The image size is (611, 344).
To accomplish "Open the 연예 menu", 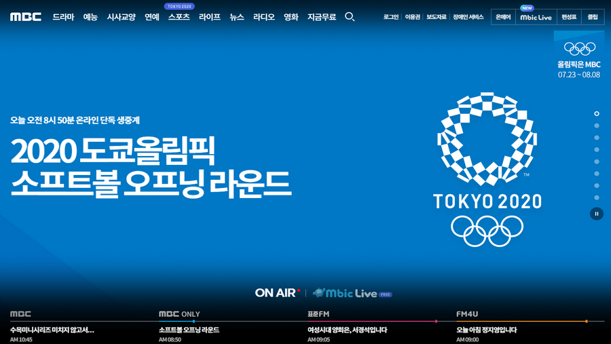I will 152,17.
